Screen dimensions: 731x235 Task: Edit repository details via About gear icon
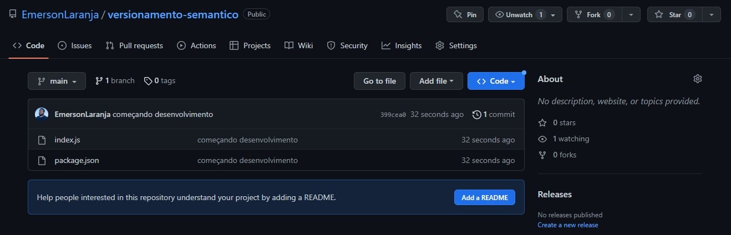pos(698,79)
